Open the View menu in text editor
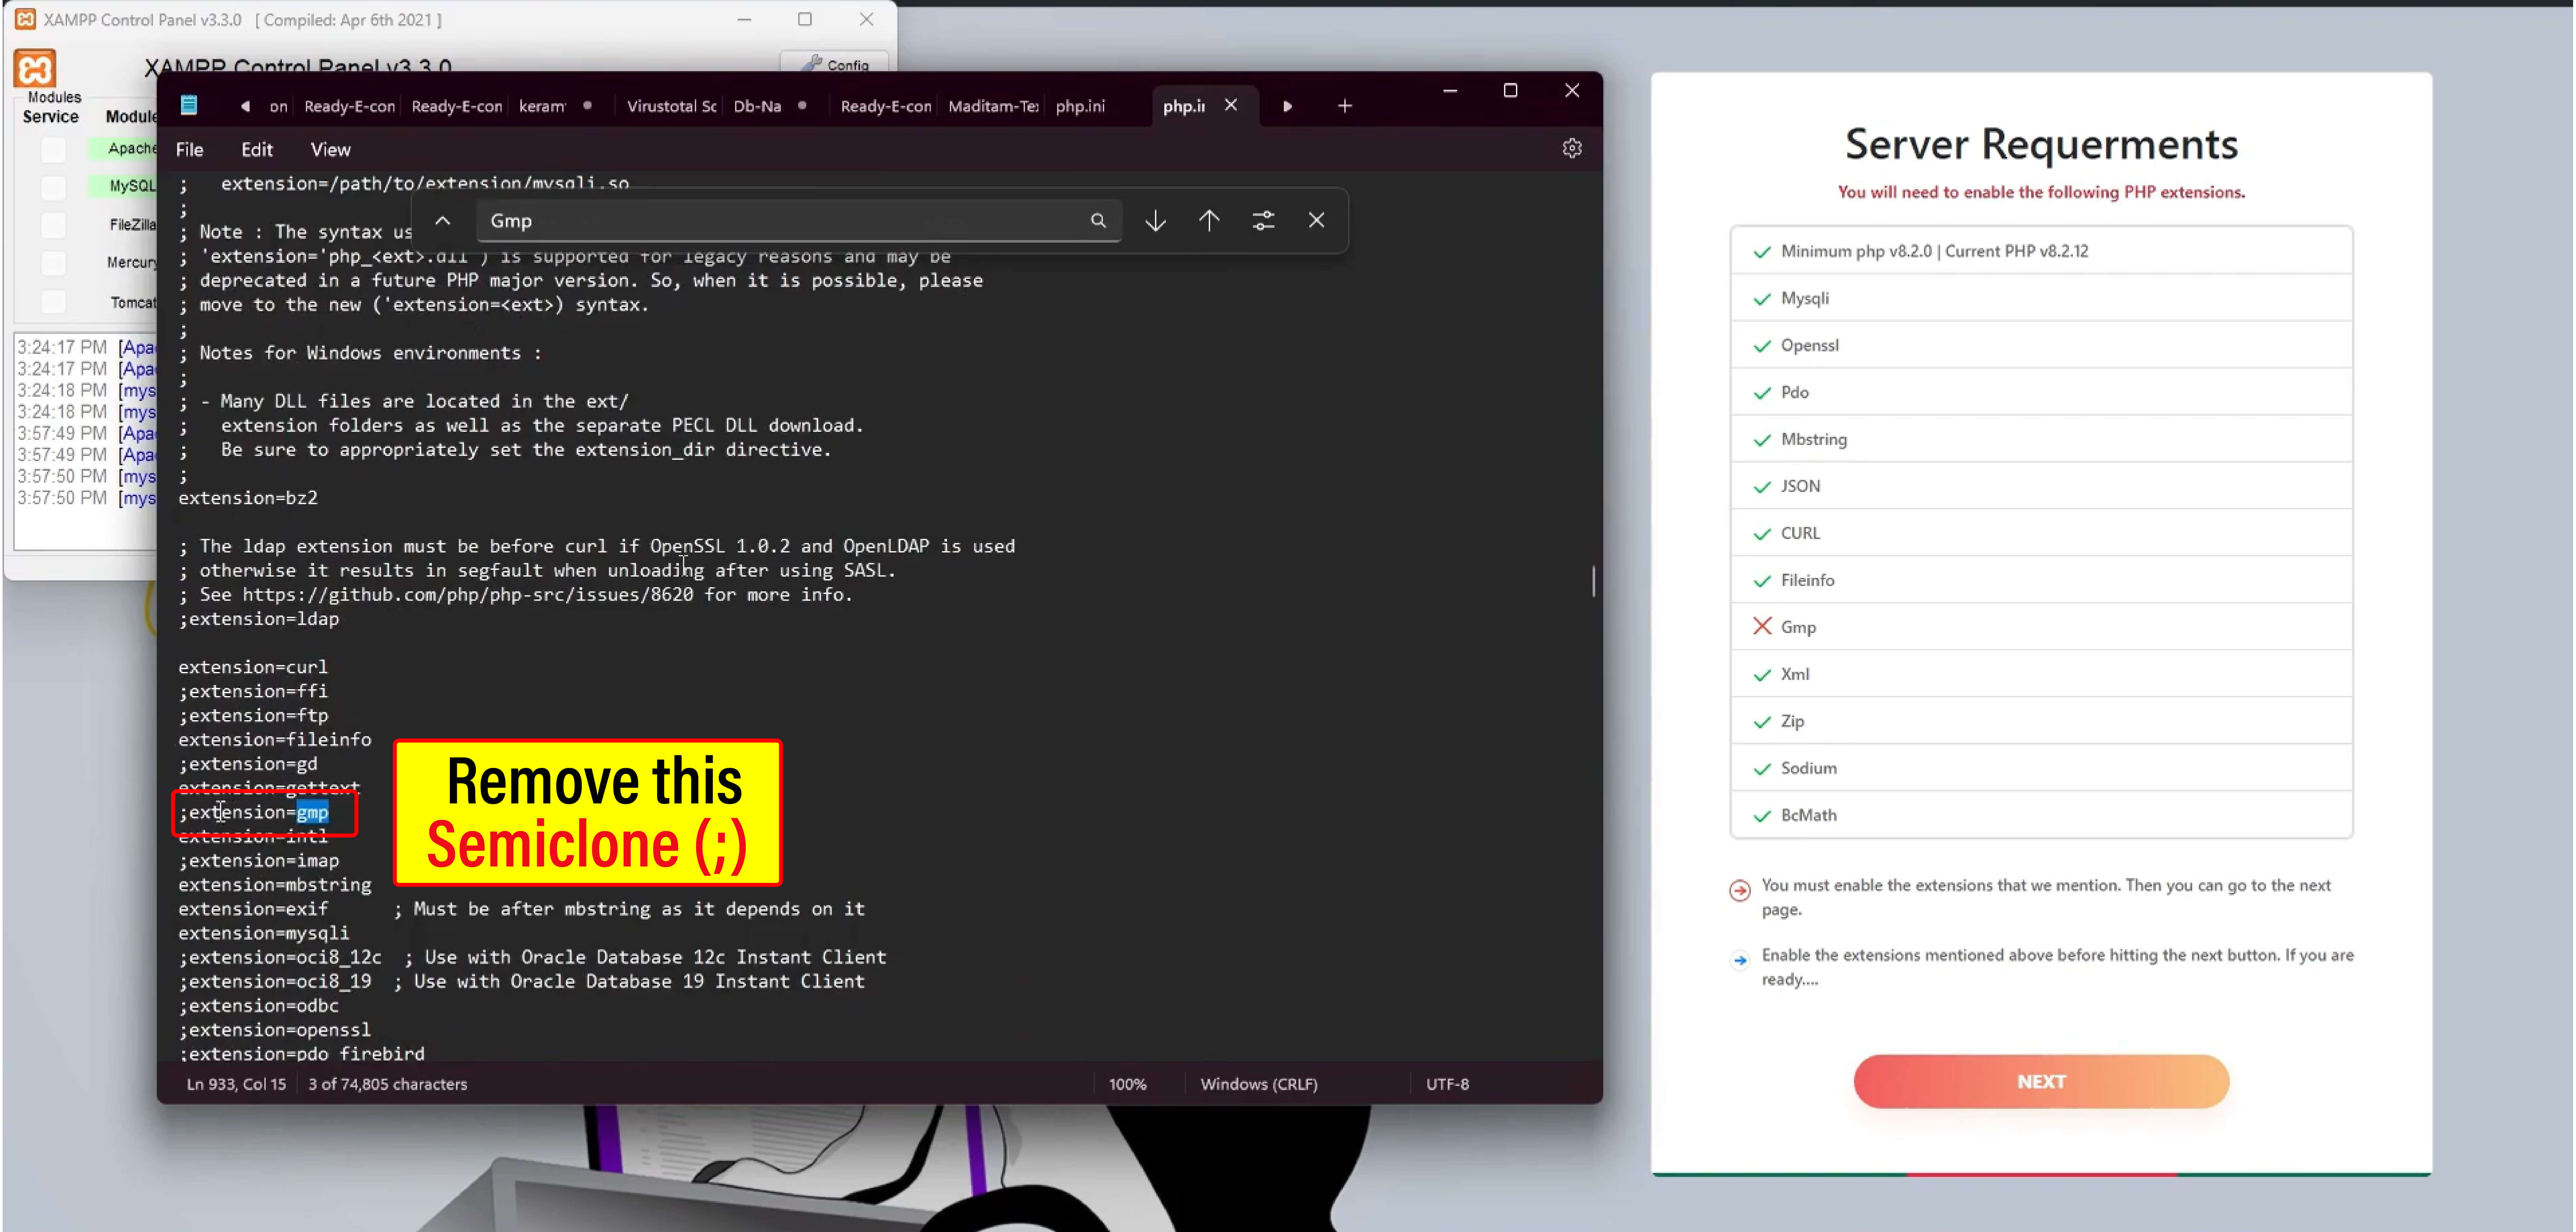The image size is (2576, 1232). (330, 150)
